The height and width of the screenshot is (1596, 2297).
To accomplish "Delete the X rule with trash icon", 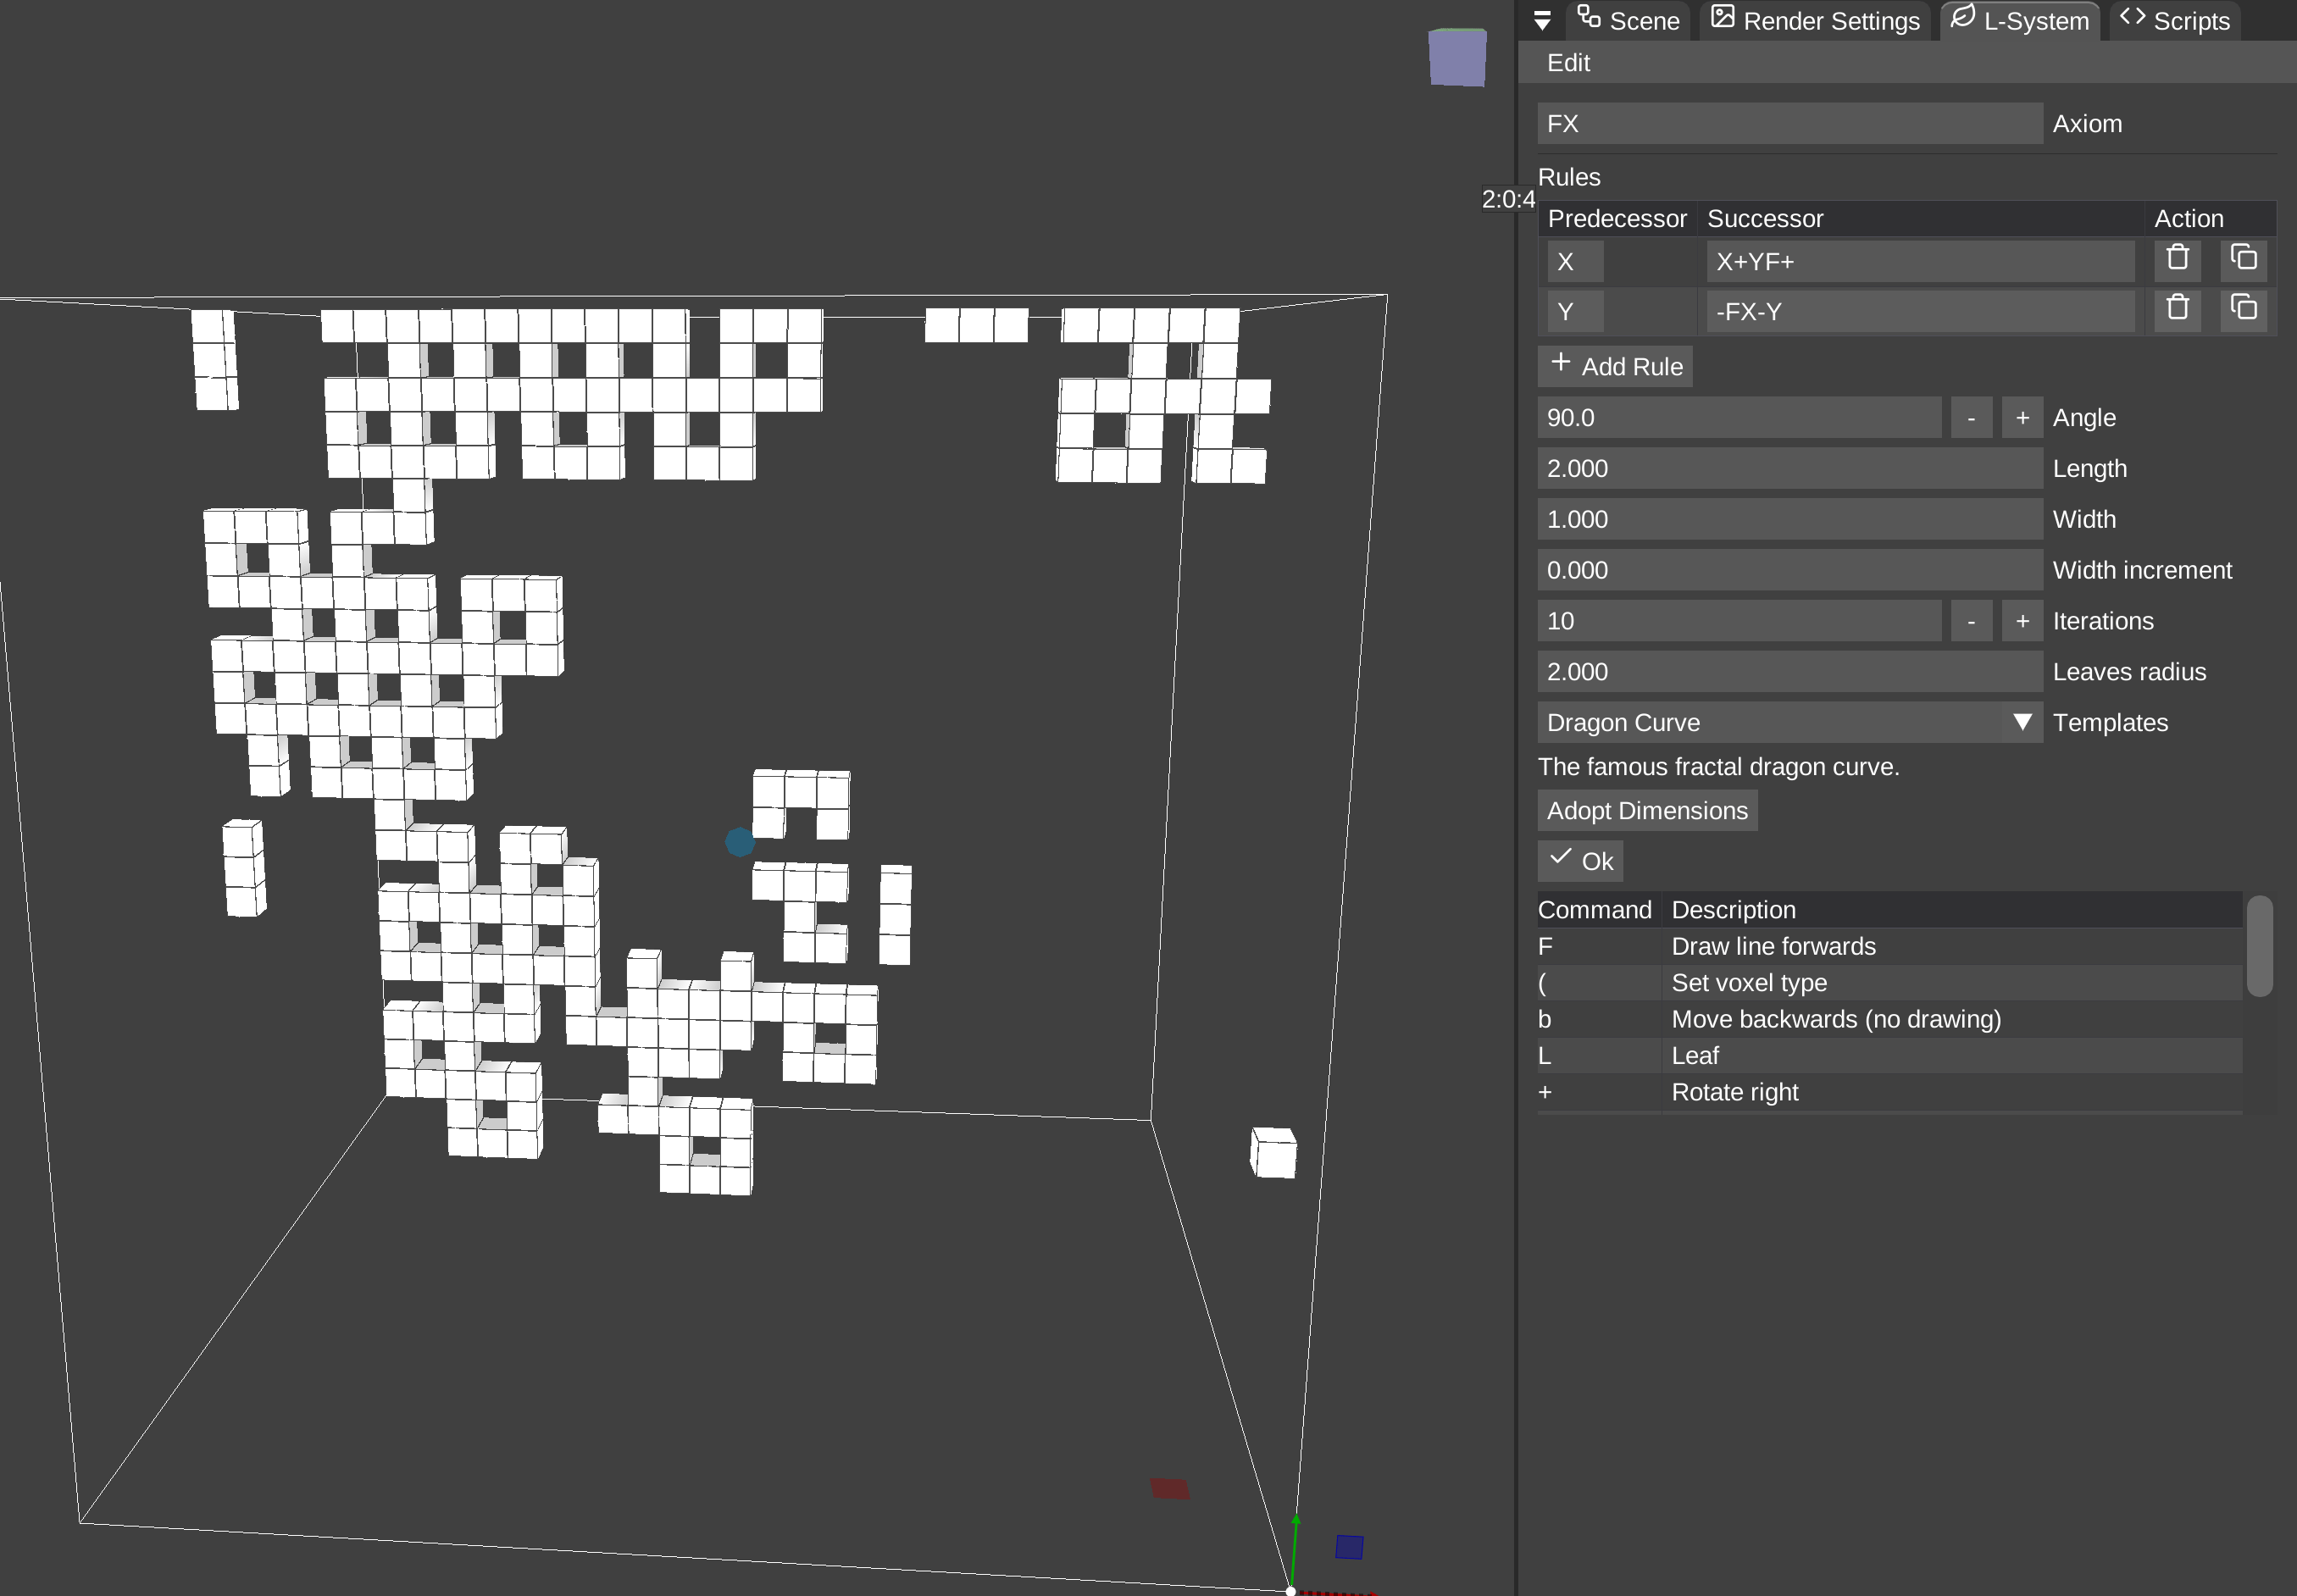I will coord(2177,259).
